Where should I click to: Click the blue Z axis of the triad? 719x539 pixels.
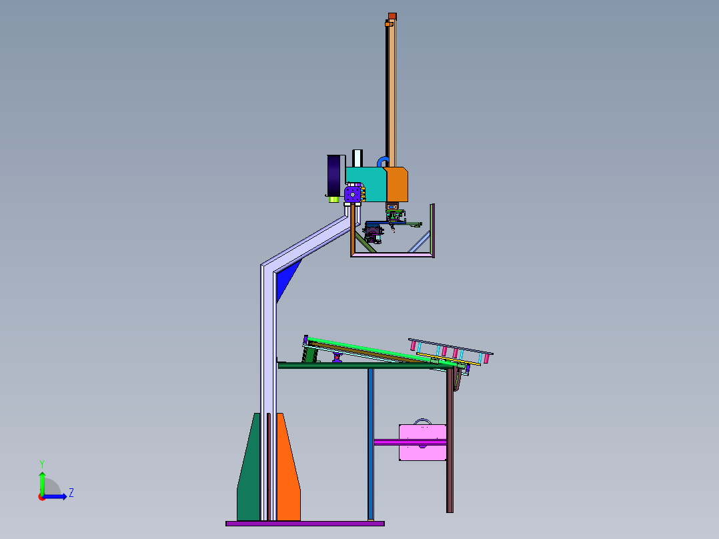pos(55,497)
